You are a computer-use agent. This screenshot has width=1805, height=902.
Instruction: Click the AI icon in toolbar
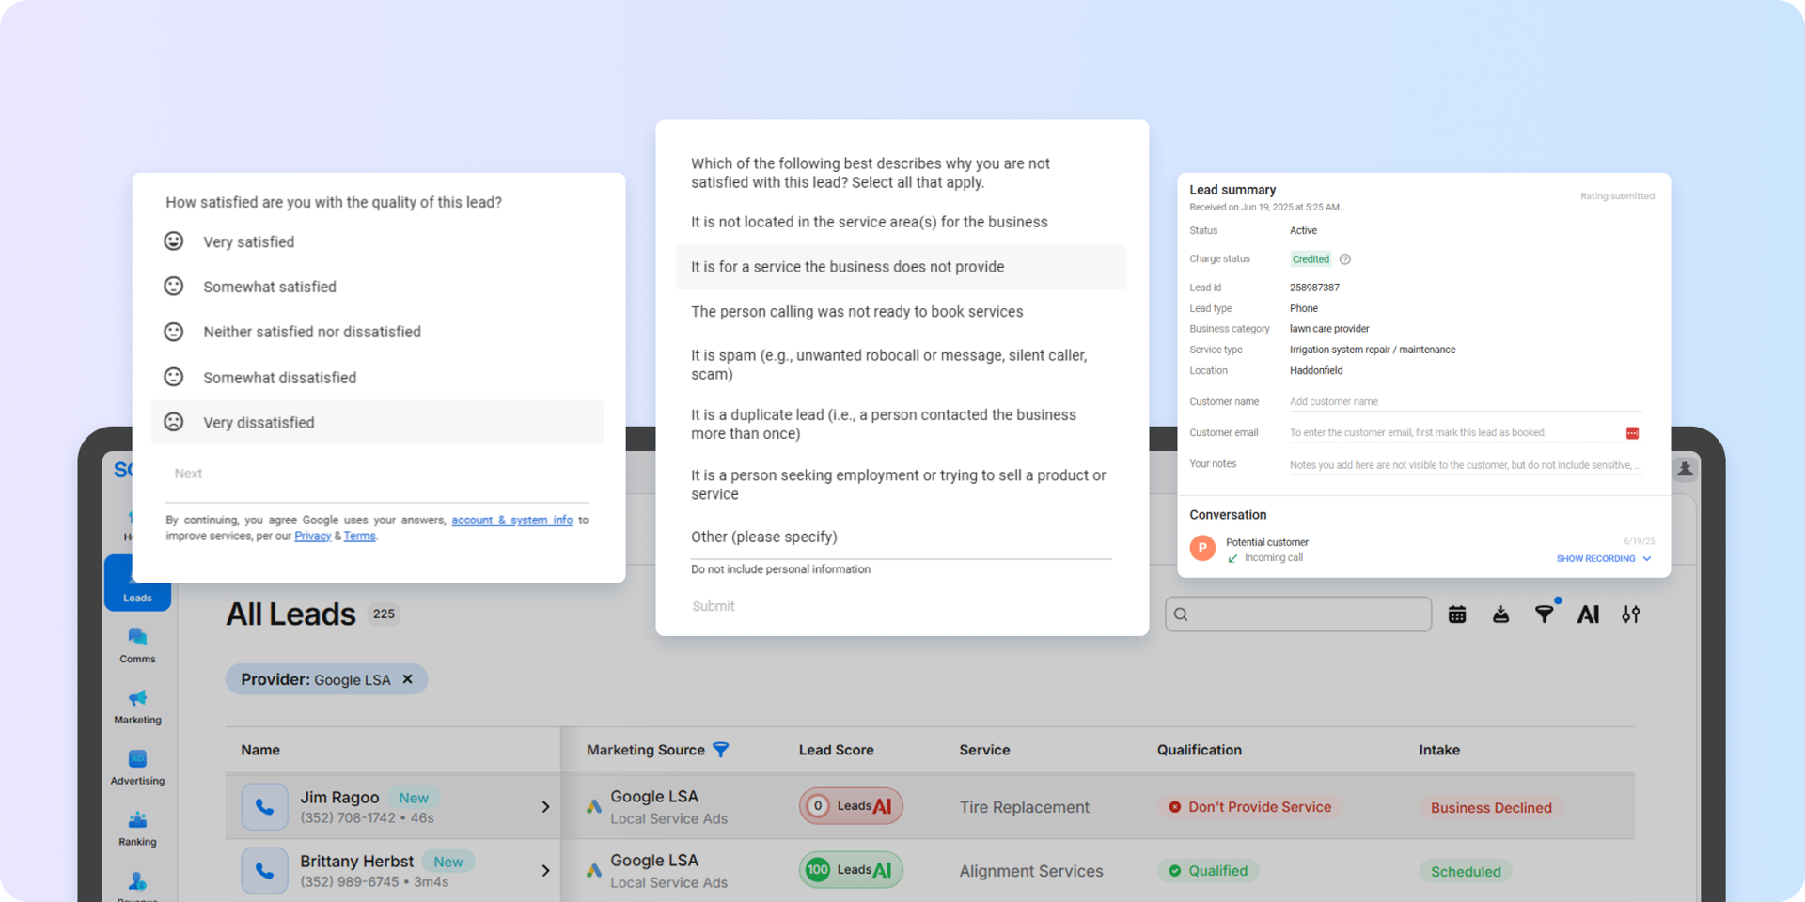pyautogui.click(x=1588, y=614)
